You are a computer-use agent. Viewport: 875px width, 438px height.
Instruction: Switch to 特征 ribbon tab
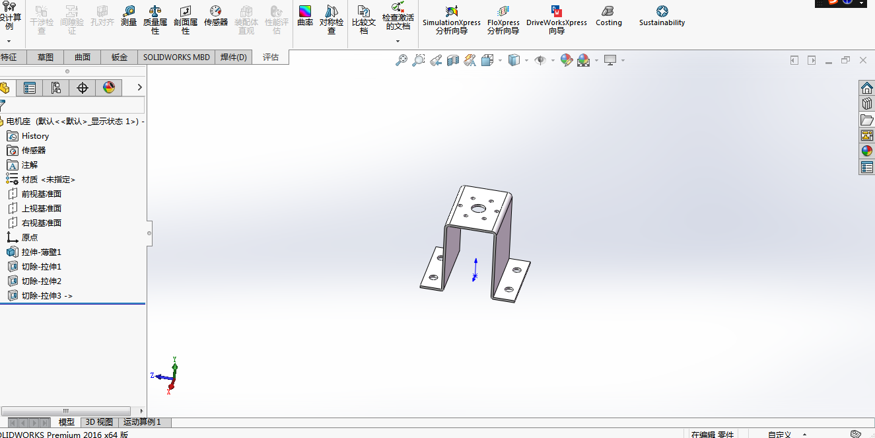click(x=9, y=57)
